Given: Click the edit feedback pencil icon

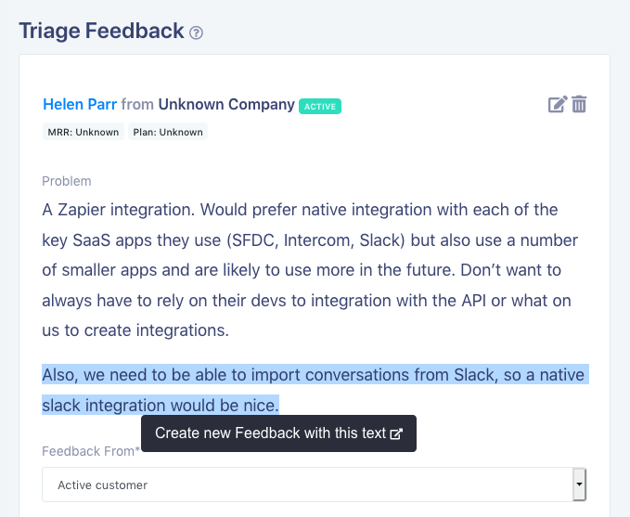Looking at the screenshot, I should pyautogui.click(x=558, y=105).
